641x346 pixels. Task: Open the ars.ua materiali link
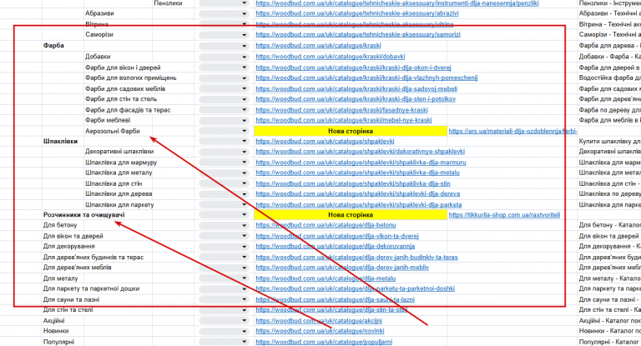[513, 131]
